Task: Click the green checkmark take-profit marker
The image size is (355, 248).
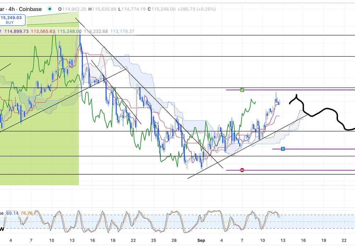Action: [x=242, y=90]
